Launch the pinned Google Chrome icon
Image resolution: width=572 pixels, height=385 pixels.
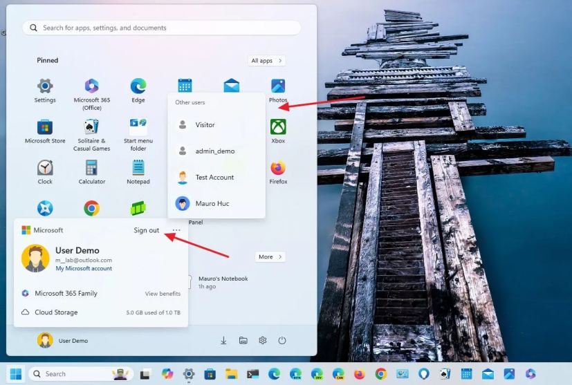[x=91, y=208]
